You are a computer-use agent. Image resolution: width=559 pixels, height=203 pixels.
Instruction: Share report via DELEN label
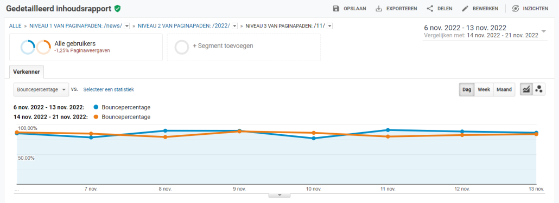[x=445, y=9]
